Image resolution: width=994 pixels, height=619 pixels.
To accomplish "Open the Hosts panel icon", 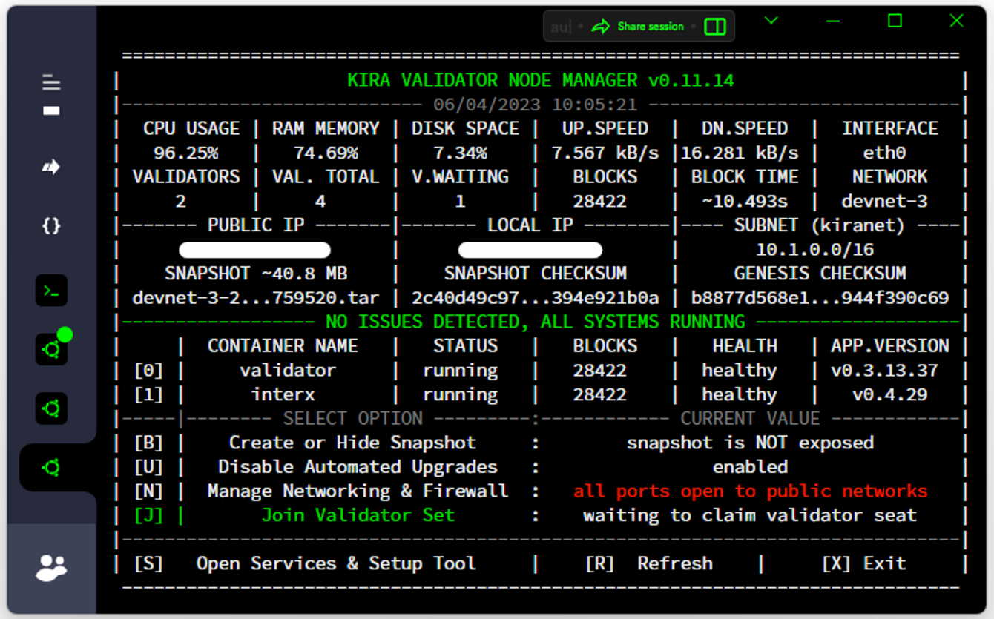I will click(51, 110).
